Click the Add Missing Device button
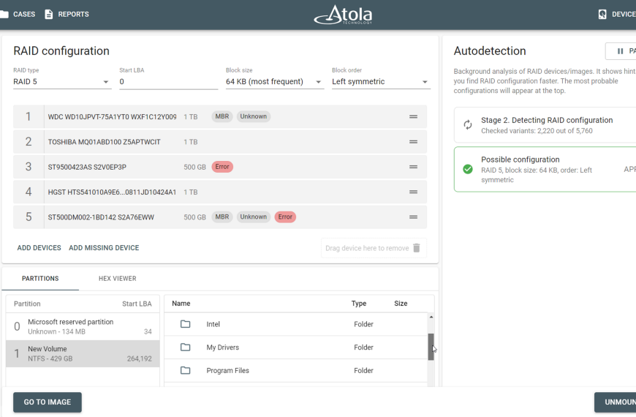The image size is (636, 417). coord(104,248)
